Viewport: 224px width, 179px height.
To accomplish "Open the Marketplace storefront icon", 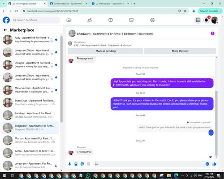I will [x=131, y=20].
